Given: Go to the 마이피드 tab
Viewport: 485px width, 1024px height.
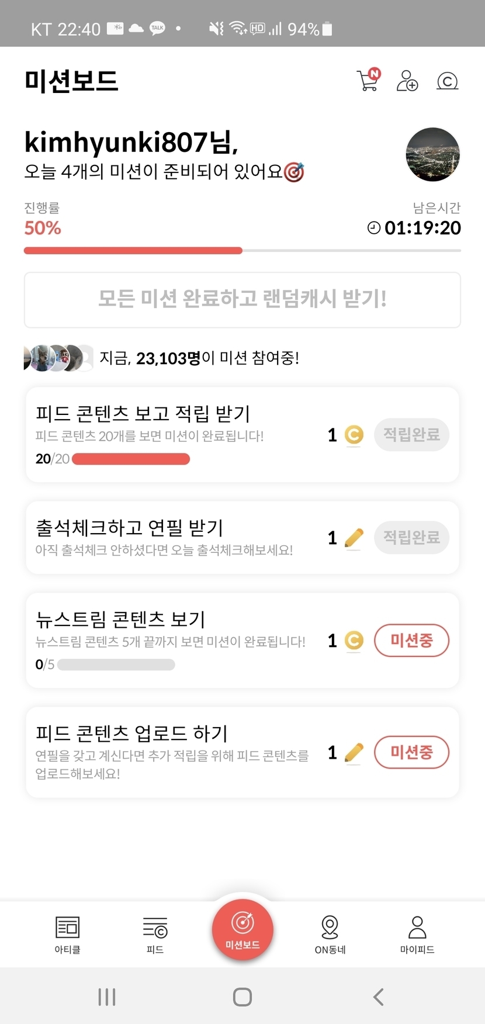Looking at the screenshot, I should pyautogui.click(x=417, y=934).
